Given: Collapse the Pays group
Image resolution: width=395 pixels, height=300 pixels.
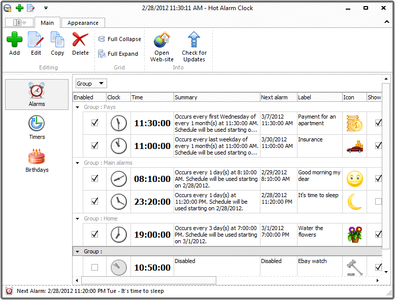Looking at the screenshot, I should (x=78, y=107).
